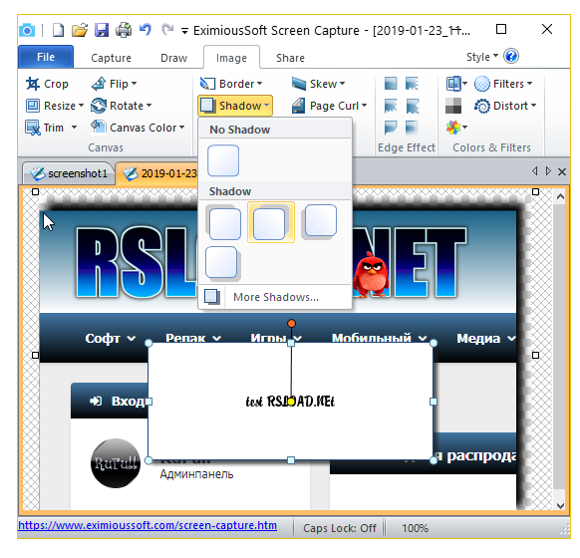This screenshot has width=580, height=558.
Task: Click the vertical scrollbar up arrow
Action: [560, 196]
